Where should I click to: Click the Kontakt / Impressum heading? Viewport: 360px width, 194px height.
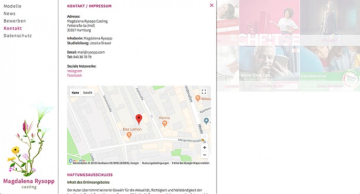tap(89, 6)
